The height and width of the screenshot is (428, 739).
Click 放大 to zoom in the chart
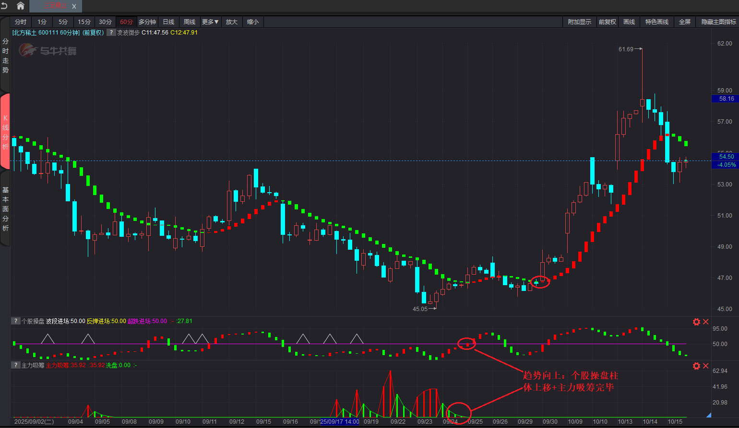(x=232, y=22)
